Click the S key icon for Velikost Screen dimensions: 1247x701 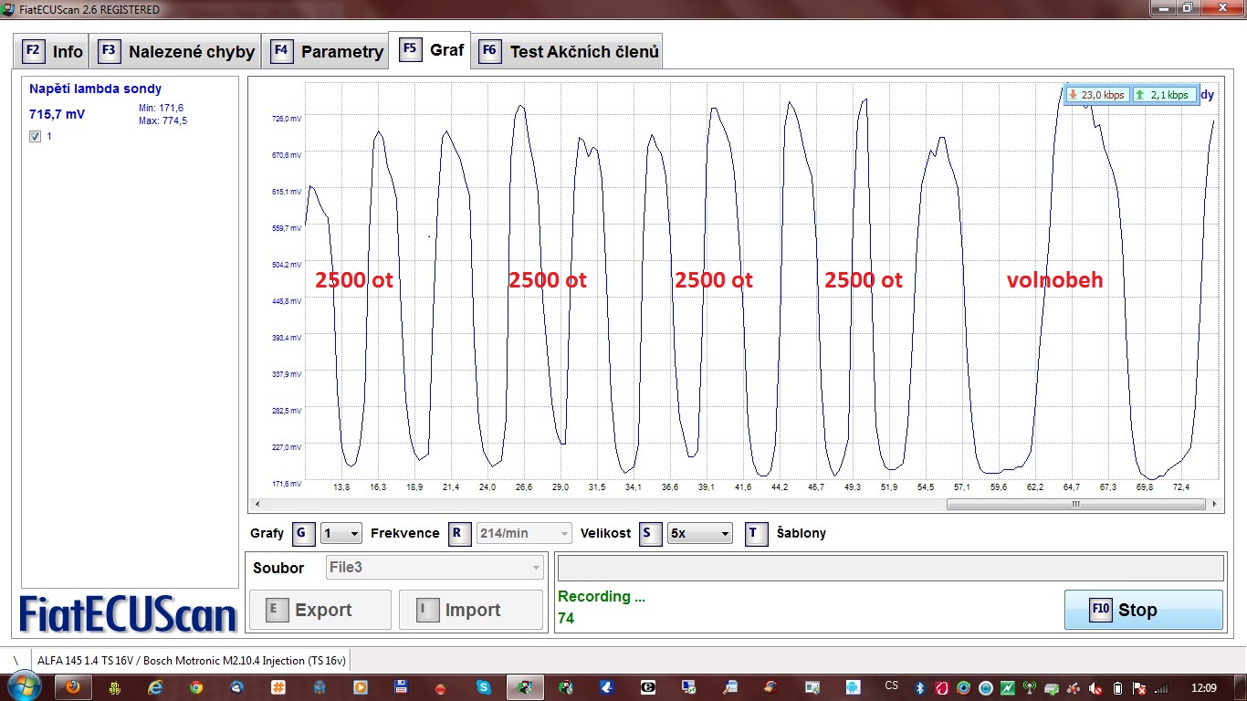point(651,534)
